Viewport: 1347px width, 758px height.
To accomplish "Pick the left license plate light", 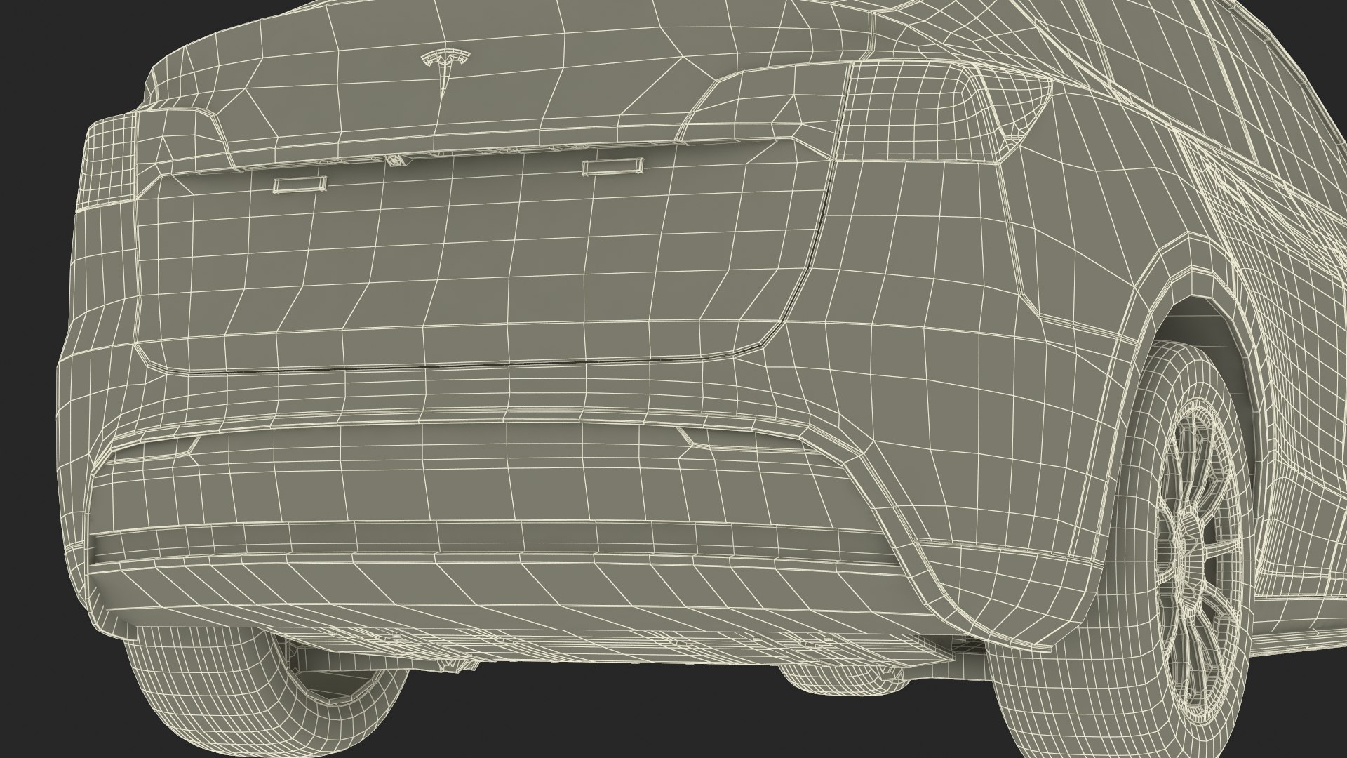I will (300, 185).
